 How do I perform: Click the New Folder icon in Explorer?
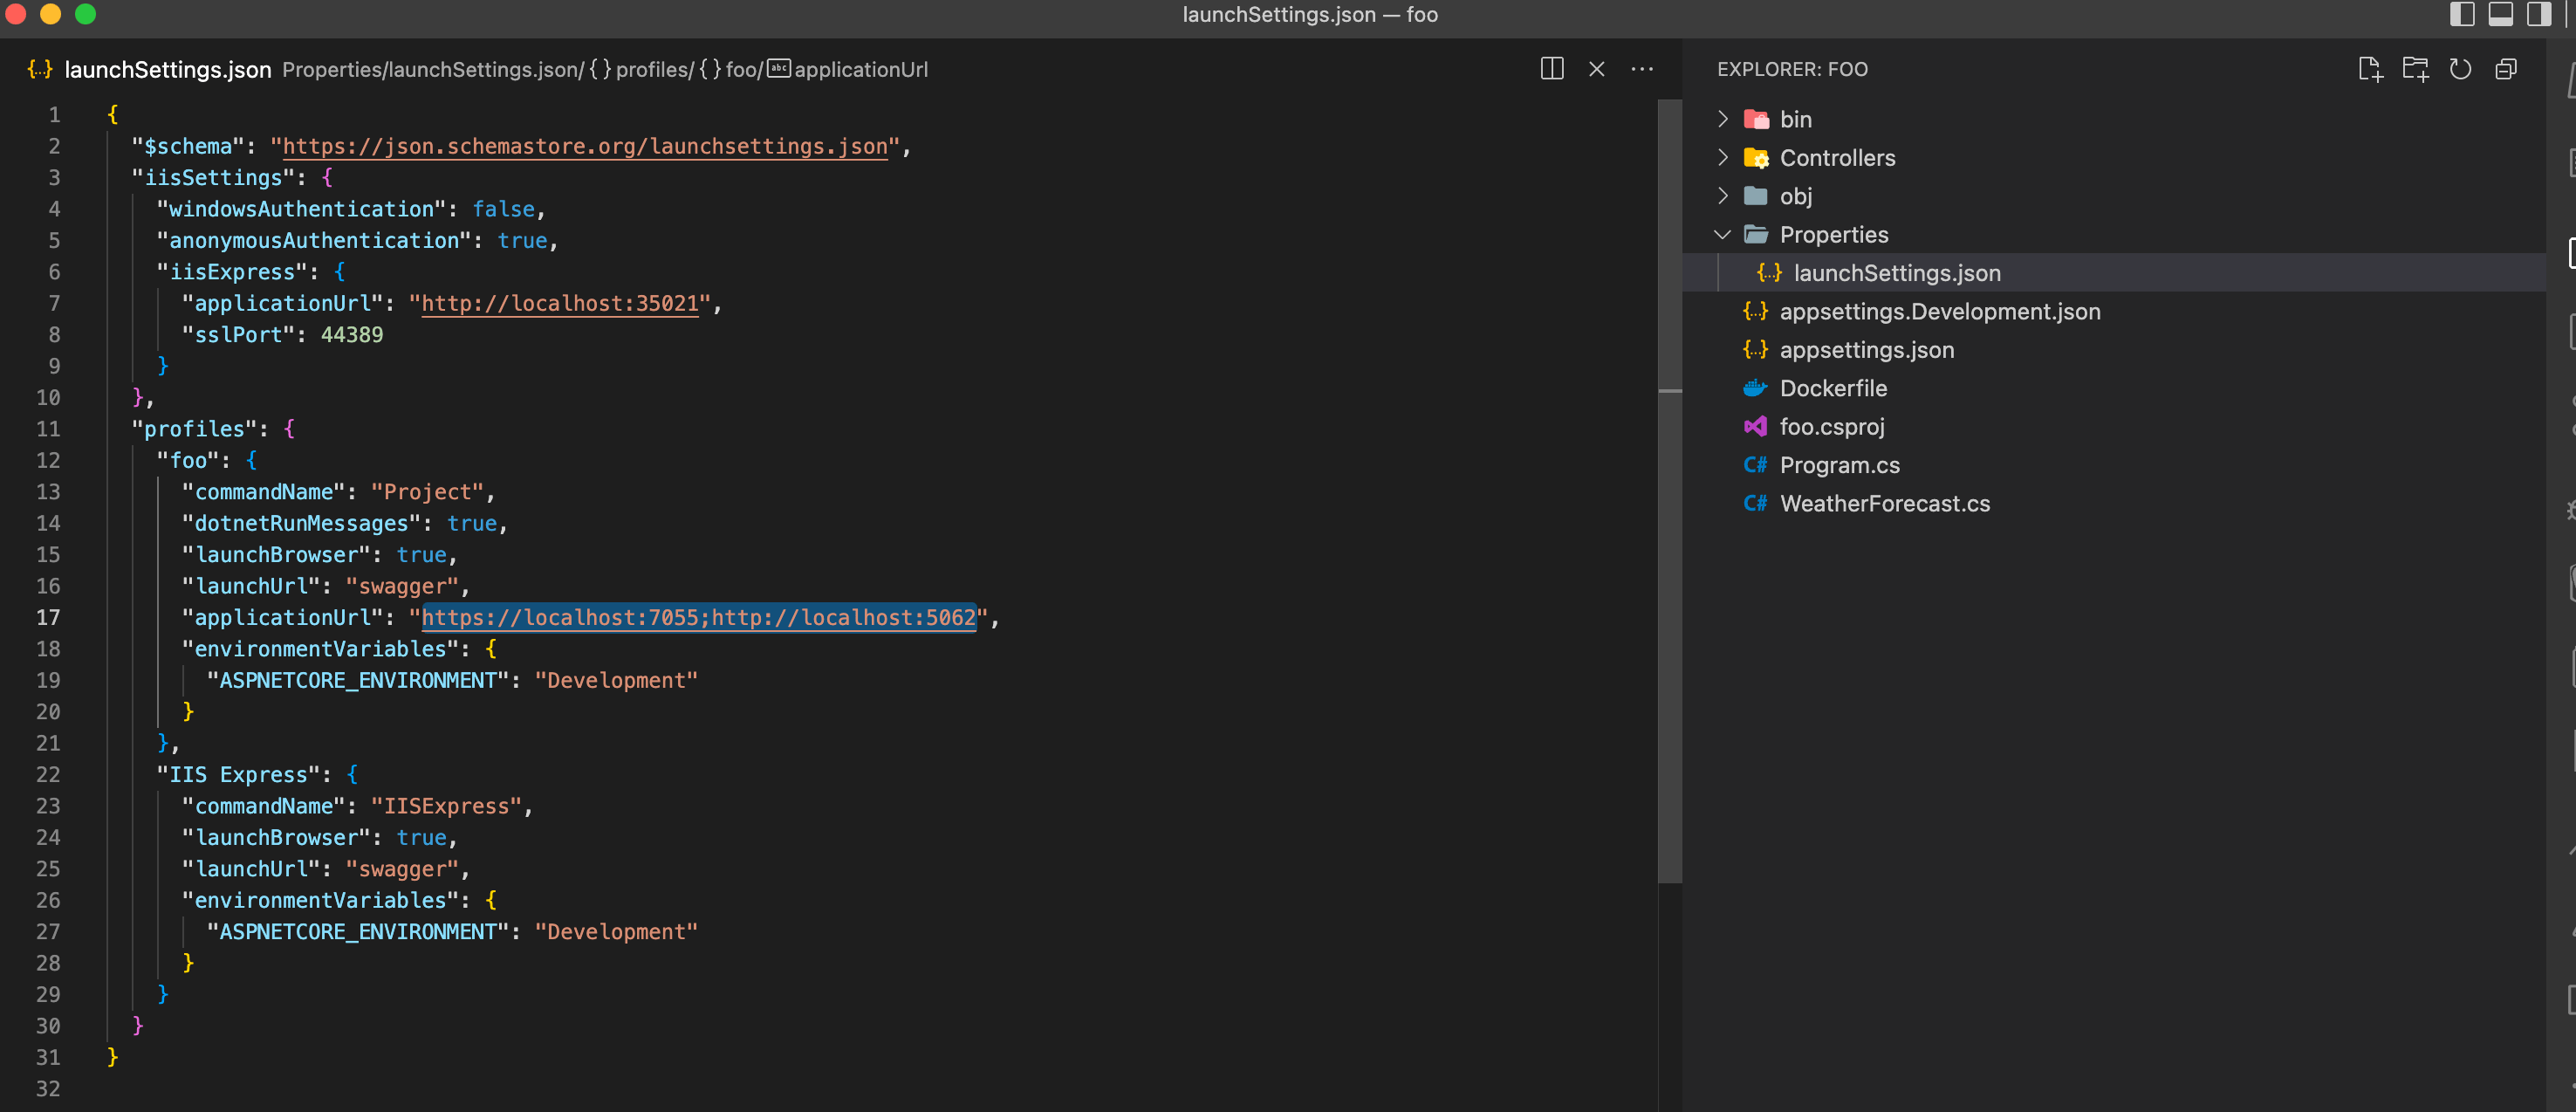click(2415, 69)
